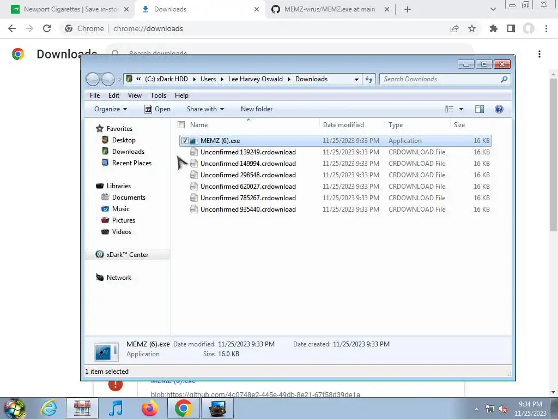Screen dimensions: 558x419
Task: Open the Windows Start orb
Action: tap(15, 408)
